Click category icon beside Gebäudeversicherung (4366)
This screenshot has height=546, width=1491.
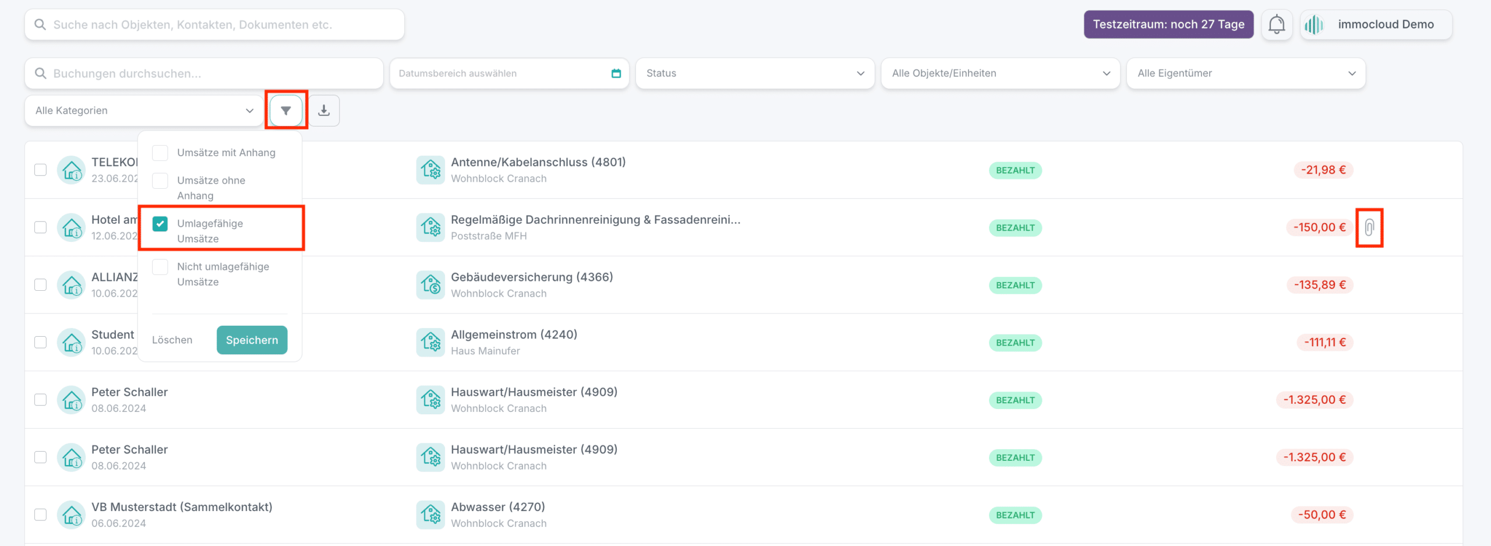coord(431,285)
